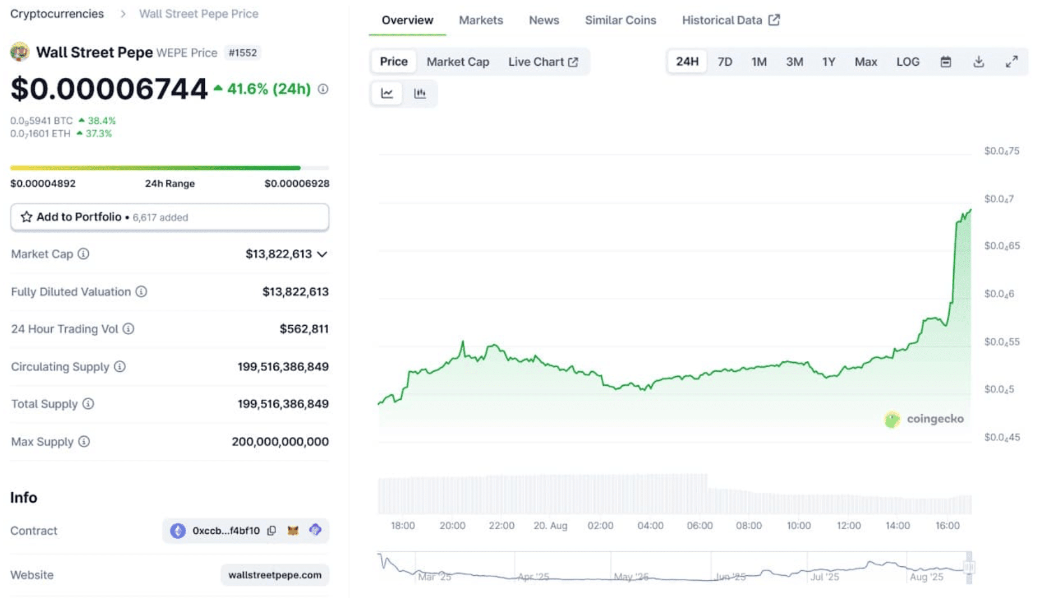Click the $562,811 trading volume value
This screenshot has height=610, width=1049.
coord(304,329)
